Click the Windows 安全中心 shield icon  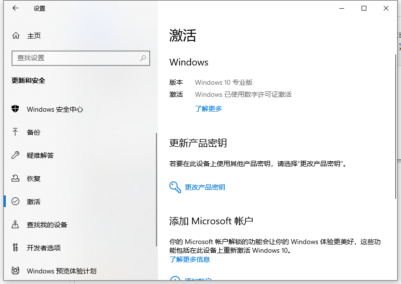tap(15, 109)
